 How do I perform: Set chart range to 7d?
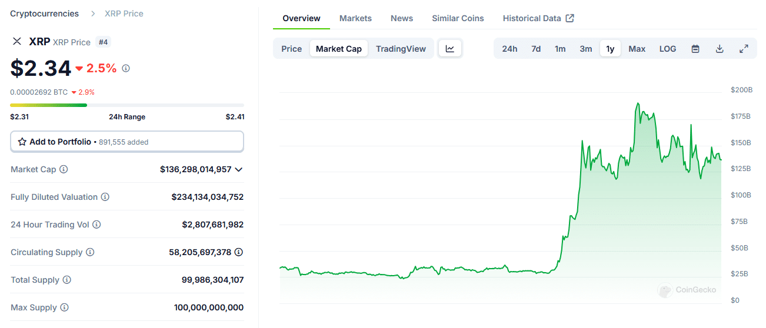point(536,49)
